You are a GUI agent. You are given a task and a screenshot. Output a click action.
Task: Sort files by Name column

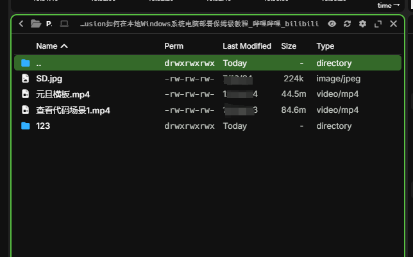click(x=51, y=46)
